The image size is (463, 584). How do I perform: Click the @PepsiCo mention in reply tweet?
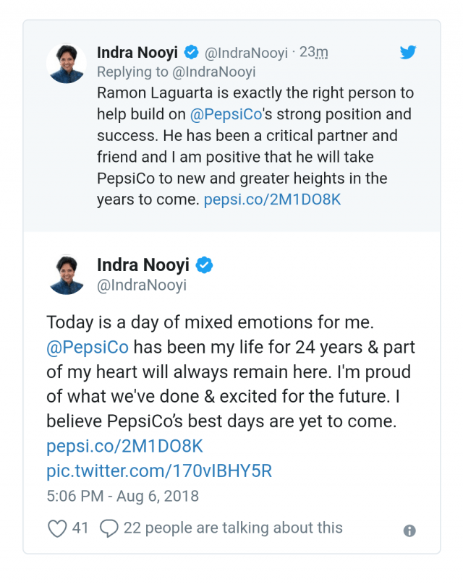(x=226, y=114)
